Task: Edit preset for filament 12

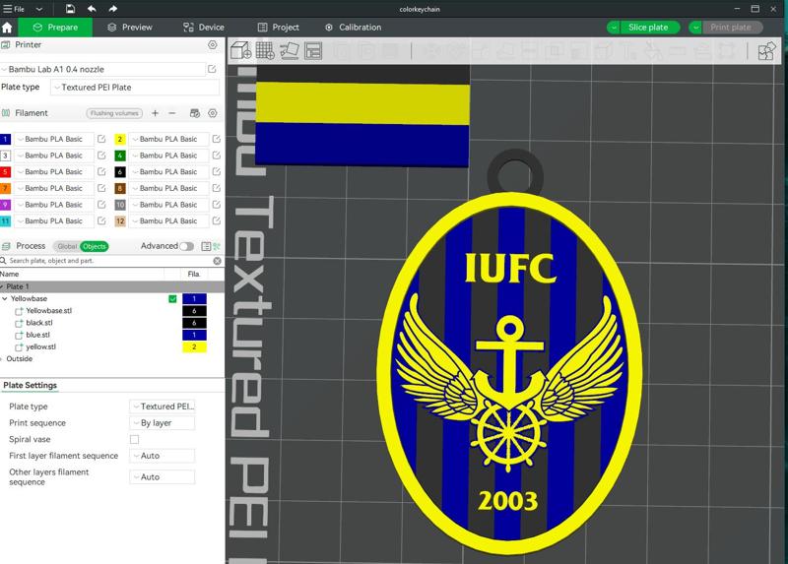Action: click(216, 221)
